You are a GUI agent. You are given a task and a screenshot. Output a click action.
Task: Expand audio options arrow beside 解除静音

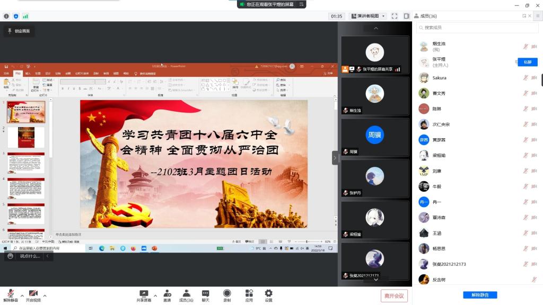coord(22,295)
